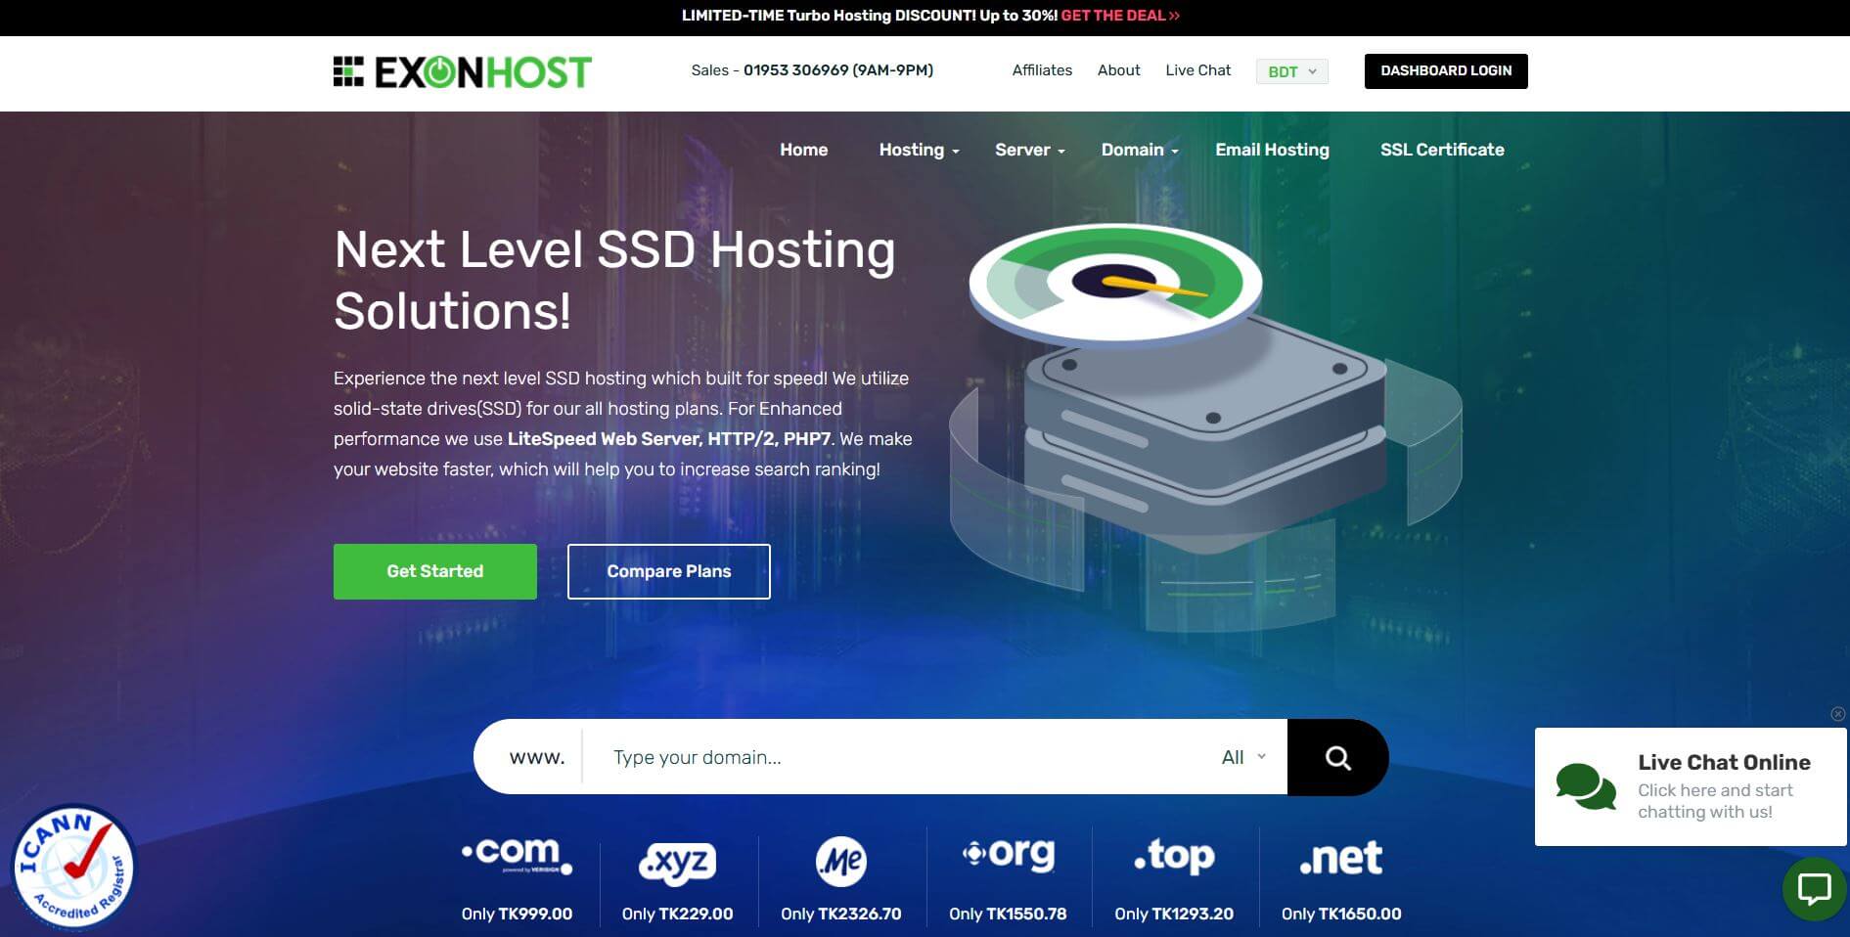Go to Email Hosting menu item
1850x937 pixels.
(1272, 150)
